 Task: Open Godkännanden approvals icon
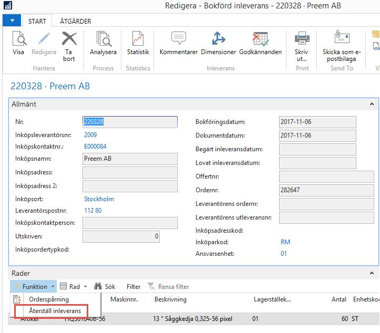tap(260, 38)
